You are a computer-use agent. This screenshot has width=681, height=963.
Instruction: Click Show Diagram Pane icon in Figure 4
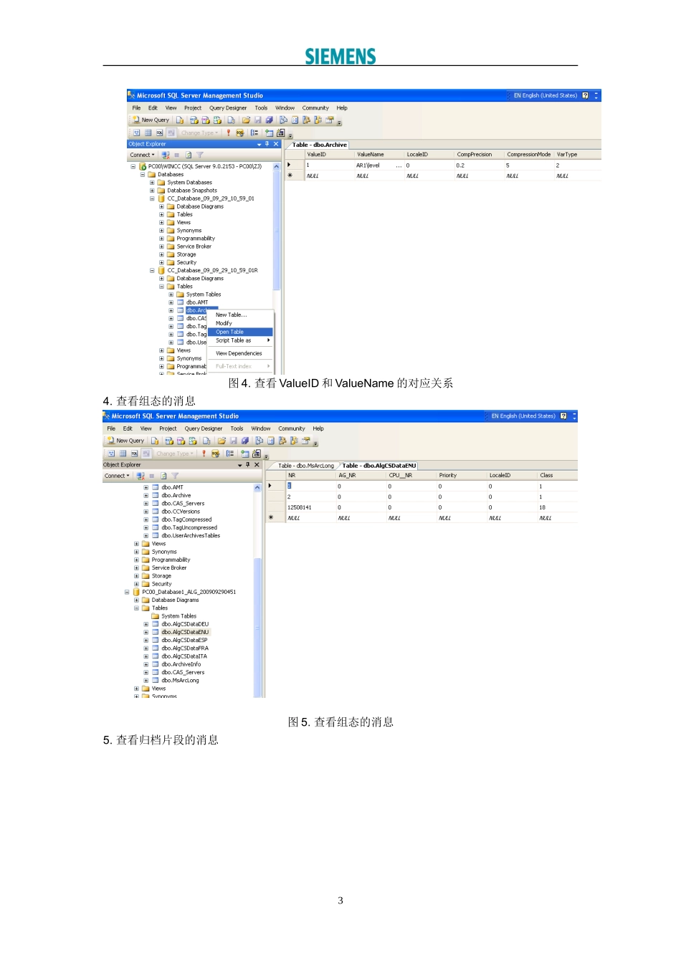(136, 133)
